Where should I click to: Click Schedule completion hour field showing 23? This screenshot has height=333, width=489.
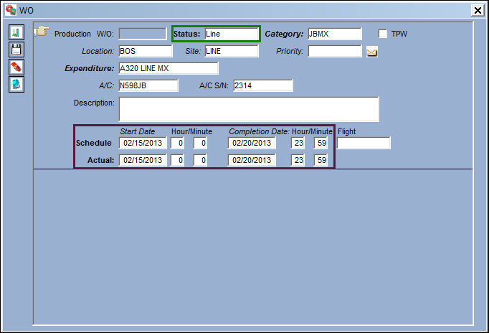[x=298, y=143]
